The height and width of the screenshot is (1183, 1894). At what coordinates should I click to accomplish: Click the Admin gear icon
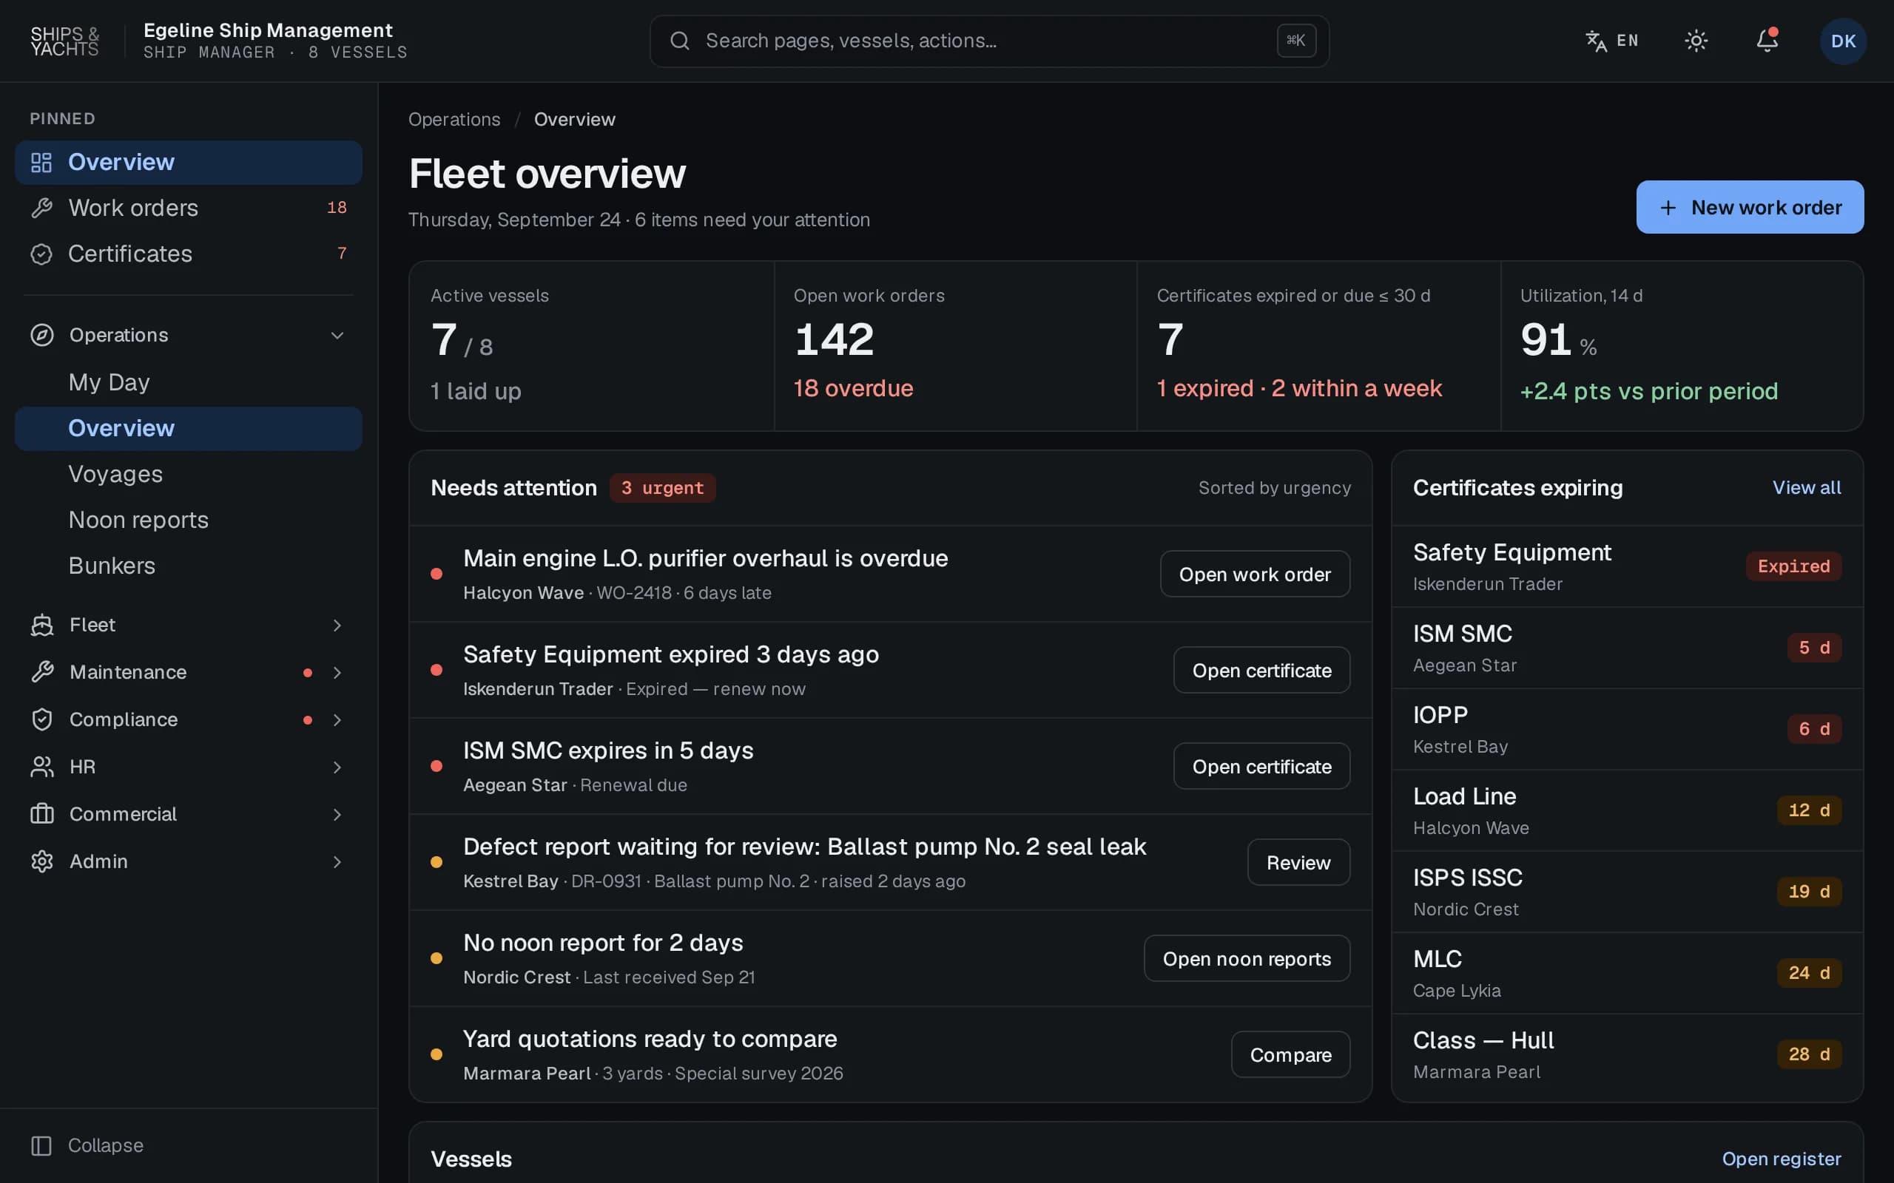pos(42,861)
